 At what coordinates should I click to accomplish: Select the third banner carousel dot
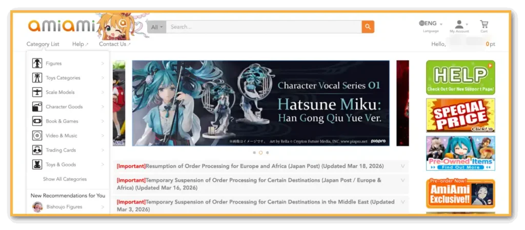pyautogui.click(x=267, y=153)
